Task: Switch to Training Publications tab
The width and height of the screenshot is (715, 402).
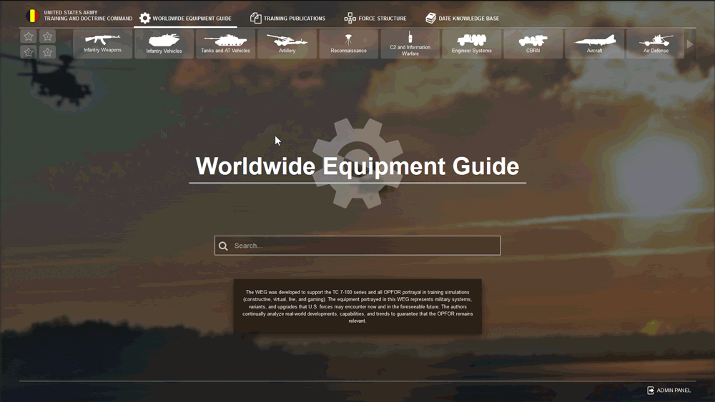Action: tap(287, 19)
